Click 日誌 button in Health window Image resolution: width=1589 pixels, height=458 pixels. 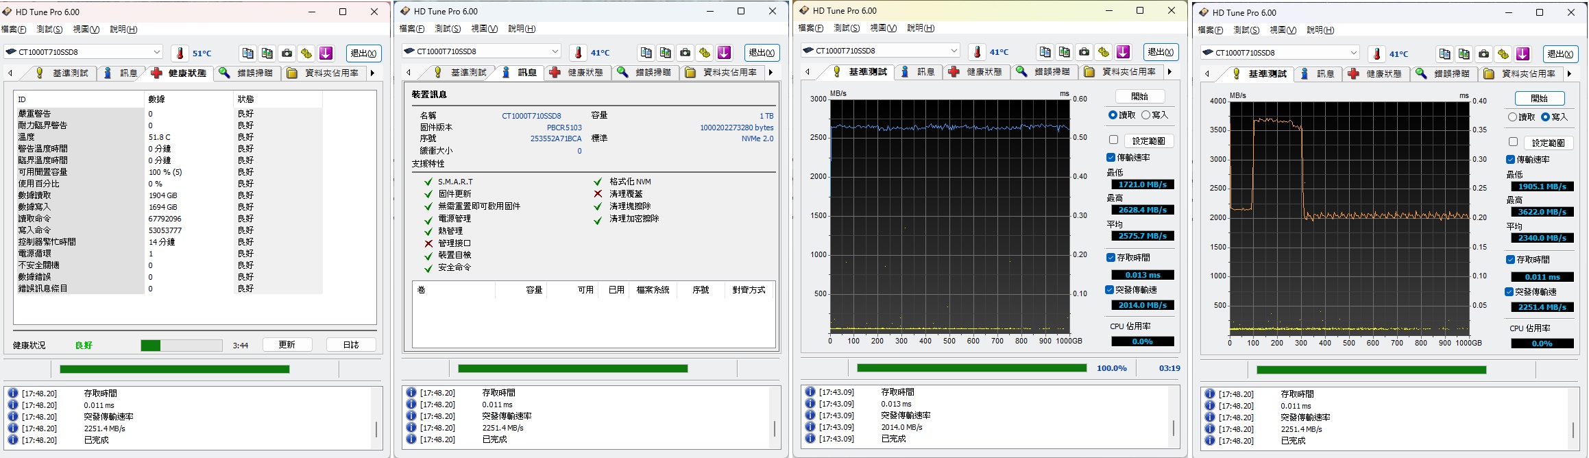coord(351,345)
